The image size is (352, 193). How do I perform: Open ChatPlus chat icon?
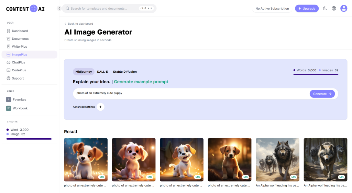coord(9,62)
